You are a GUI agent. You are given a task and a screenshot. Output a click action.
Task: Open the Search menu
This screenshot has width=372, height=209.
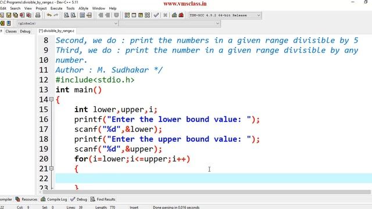(x=15, y=8)
